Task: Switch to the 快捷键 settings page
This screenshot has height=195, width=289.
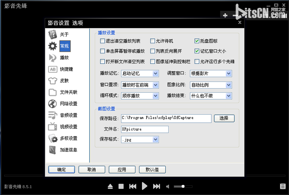Action: (x=66, y=69)
